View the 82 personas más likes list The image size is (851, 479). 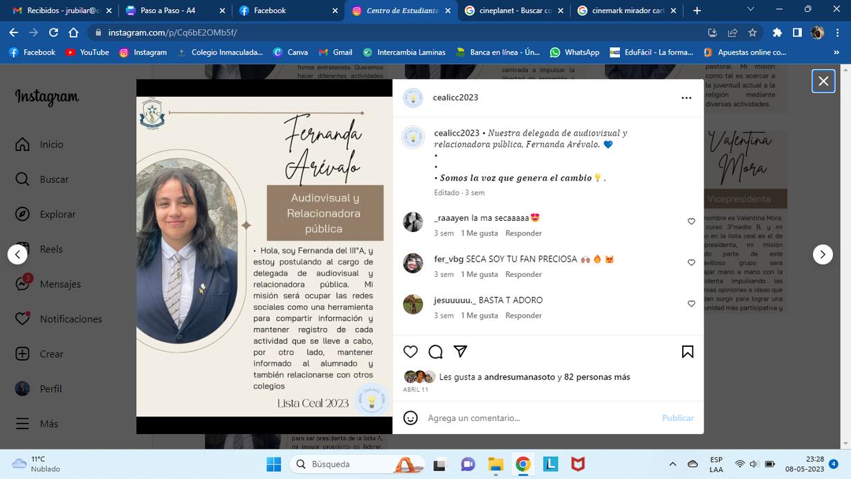(597, 377)
